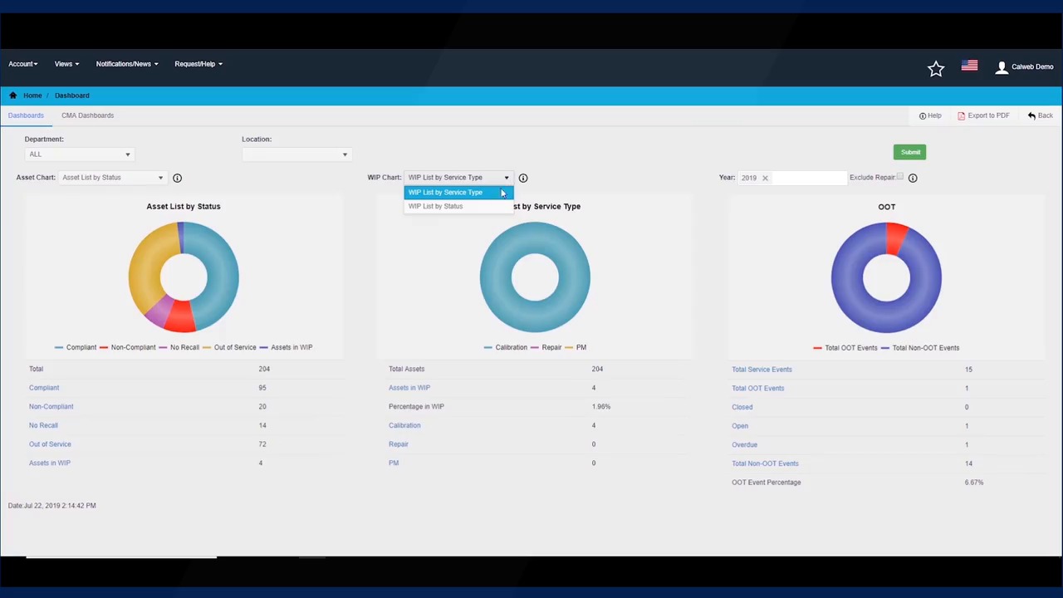Click the Compliant legend color swatch
This screenshot has width=1063, height=598.
click(x=59, y=347)
